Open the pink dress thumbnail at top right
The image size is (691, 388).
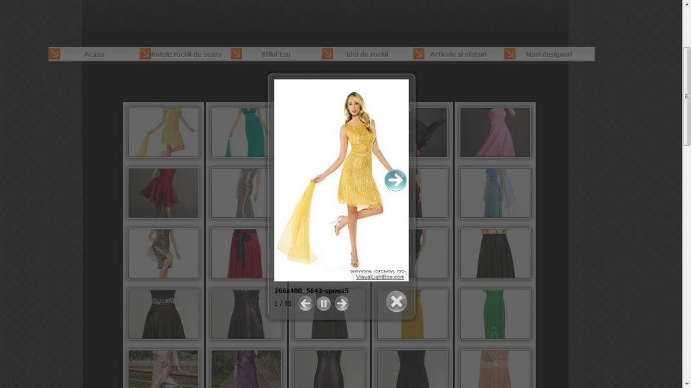pos(495,132)
